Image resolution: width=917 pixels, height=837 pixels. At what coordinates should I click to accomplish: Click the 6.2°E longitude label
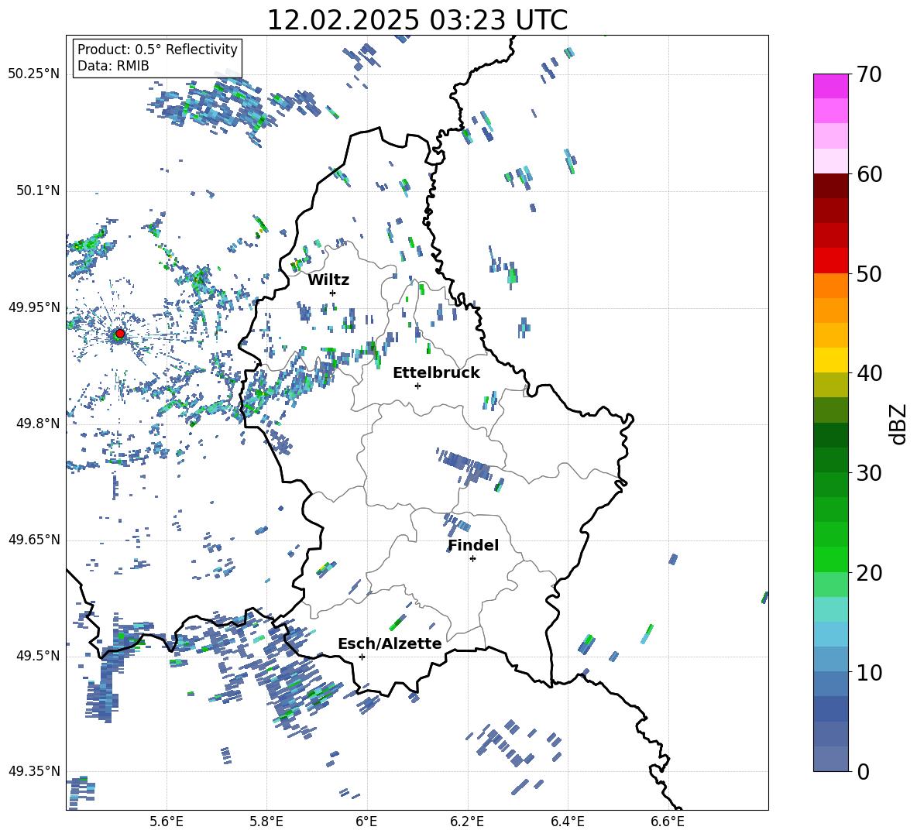(x=467, y=822)
